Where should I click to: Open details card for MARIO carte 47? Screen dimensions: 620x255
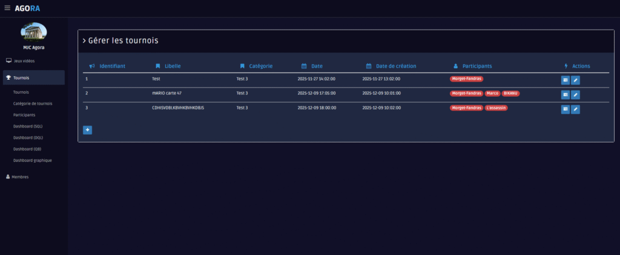click(x=565, y=94)
